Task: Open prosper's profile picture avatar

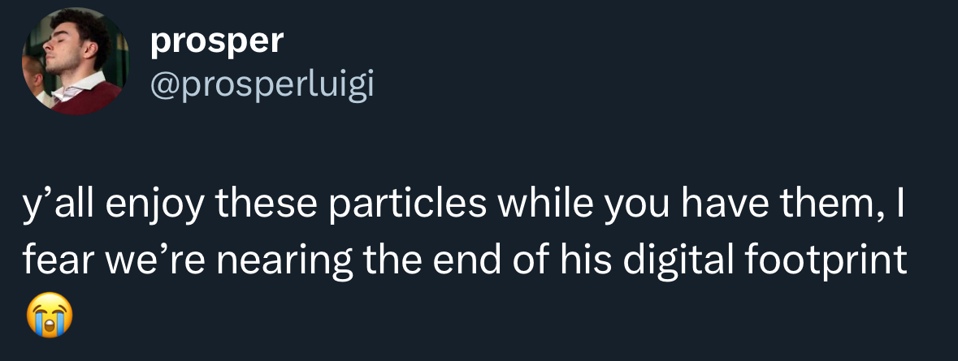Action: point(75,61)
